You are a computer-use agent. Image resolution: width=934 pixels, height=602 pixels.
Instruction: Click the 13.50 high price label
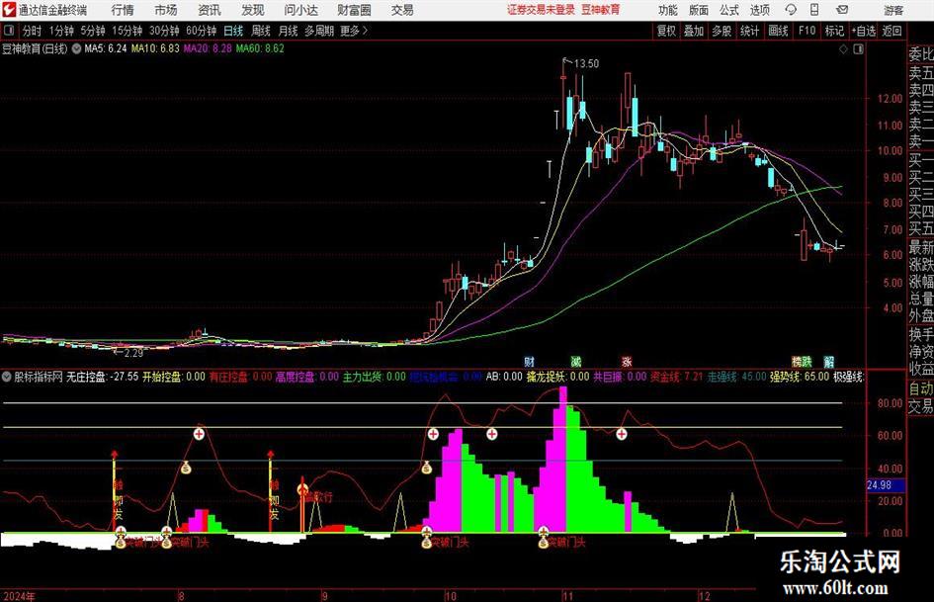point(586,64)
